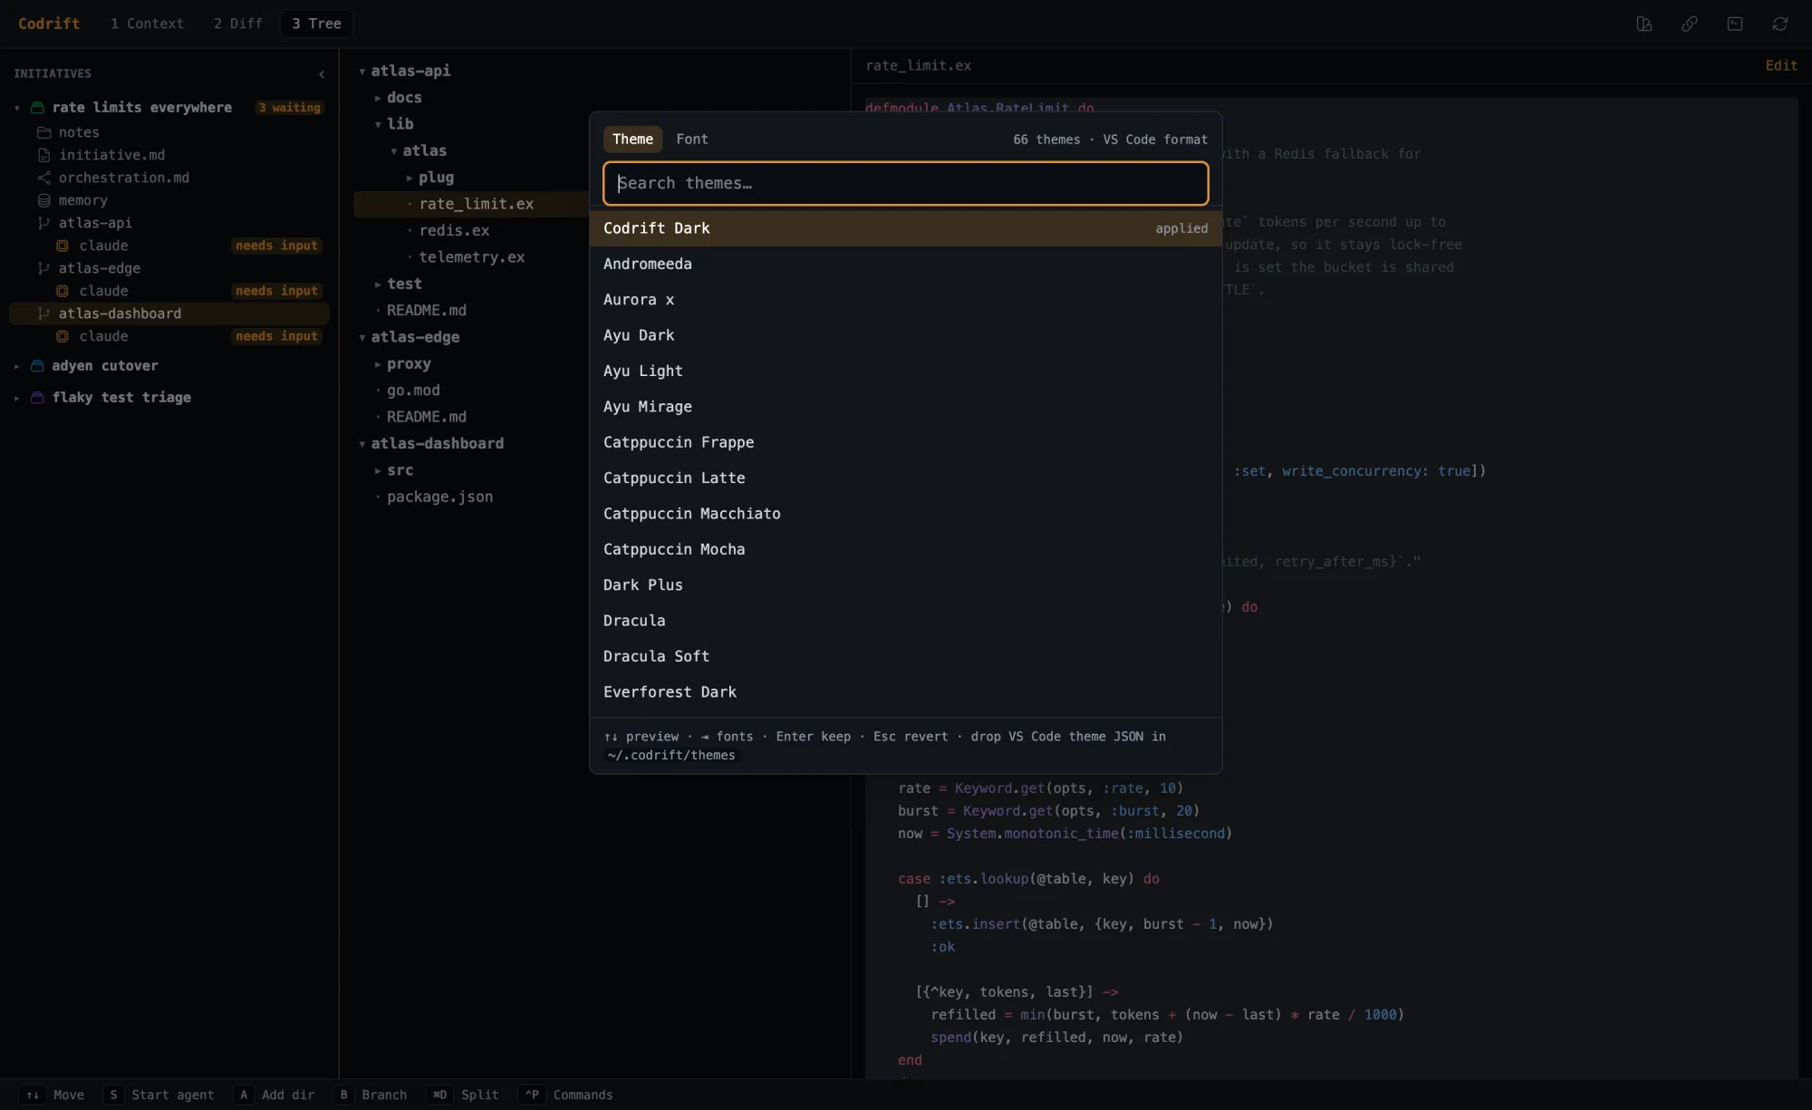1812x1110 pixels.
Task: Switch to the Font tab in picker
Action: [692, 139]
